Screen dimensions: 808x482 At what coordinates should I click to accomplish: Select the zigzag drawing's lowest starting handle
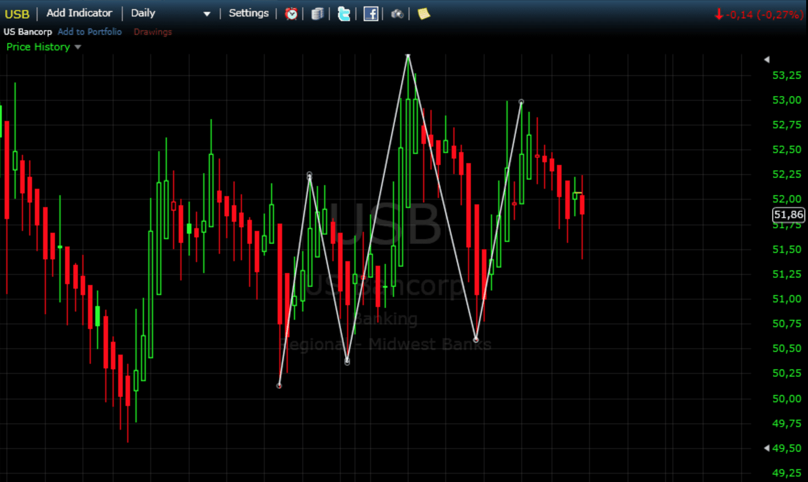[279, 386]
